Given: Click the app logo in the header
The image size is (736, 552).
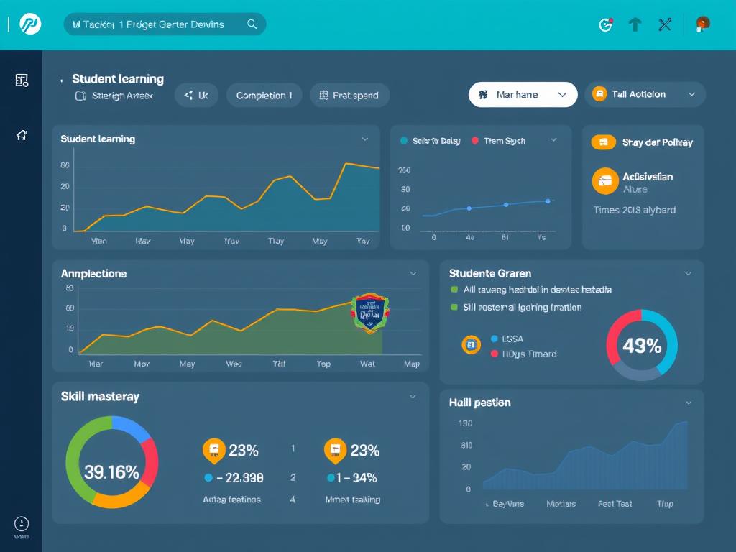Looking at the screenshot, I should [x=30, y=24].
